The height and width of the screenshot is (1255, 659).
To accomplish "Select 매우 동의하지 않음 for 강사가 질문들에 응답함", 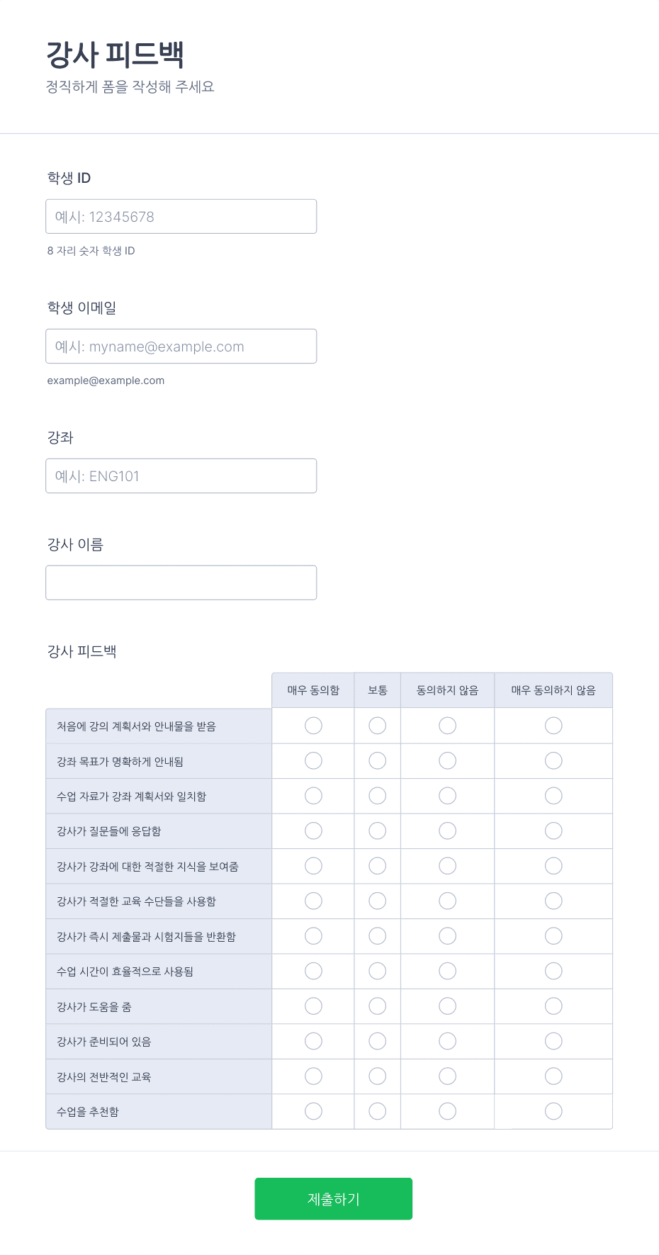I will (x=553, y=831).
